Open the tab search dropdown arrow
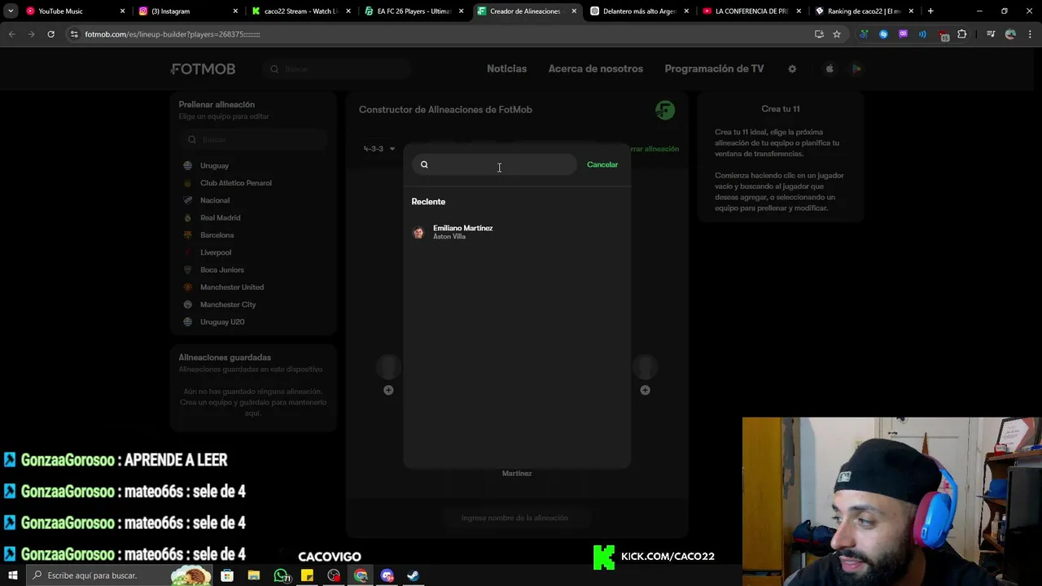 11,11
